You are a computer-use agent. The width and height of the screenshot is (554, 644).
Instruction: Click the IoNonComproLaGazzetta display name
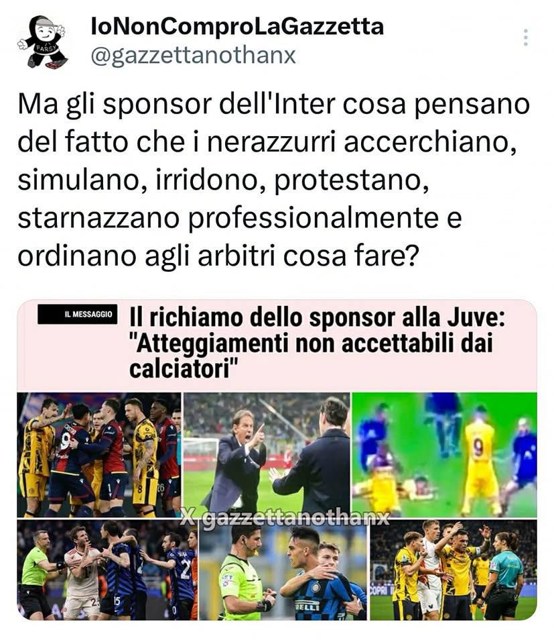click(237, 27)
